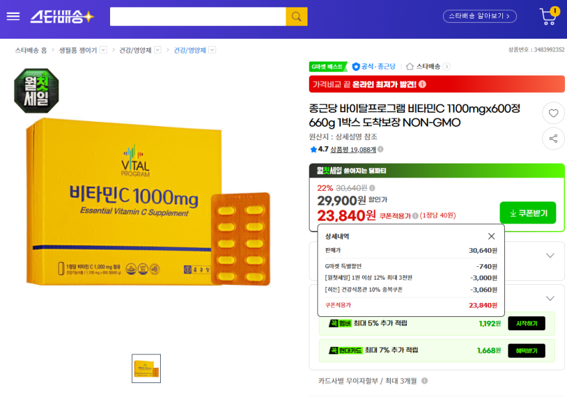567x397 pixels.
Task: Click the 가격비교 끝 온라인 최저가 banner
Action: (x=436, y=84)
